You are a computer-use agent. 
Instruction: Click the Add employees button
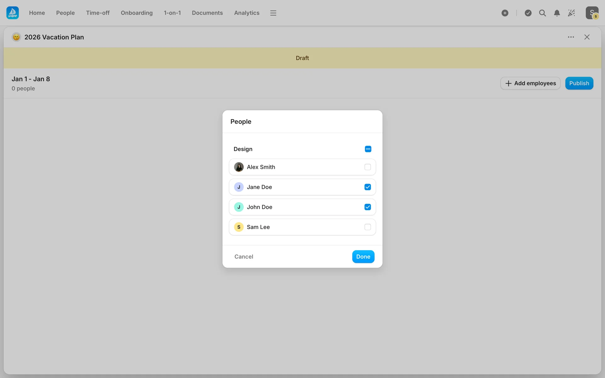coord(530,83)
